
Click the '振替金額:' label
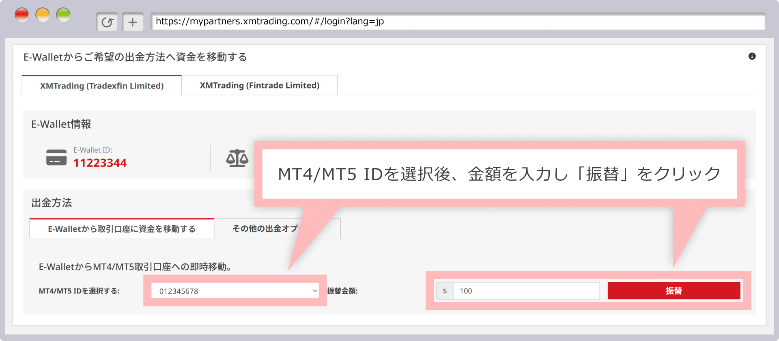tap(342, 291)
